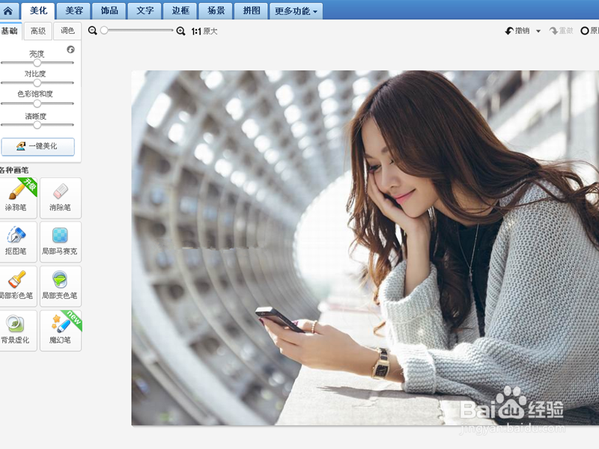The height and width of the screenshot is (449, 599).
Task: Select the 调色 sub-tab
Action: pos(67,31)
